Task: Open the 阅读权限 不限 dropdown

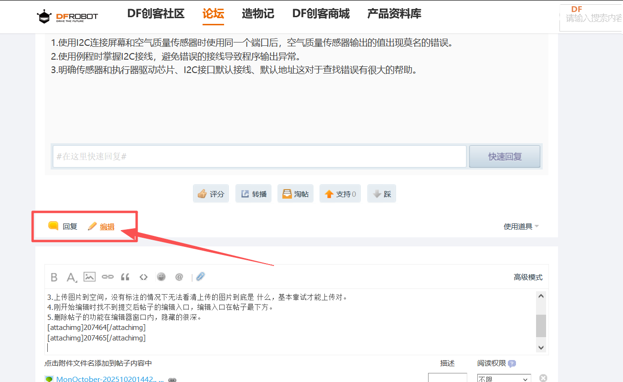Action: coord(504,379)
